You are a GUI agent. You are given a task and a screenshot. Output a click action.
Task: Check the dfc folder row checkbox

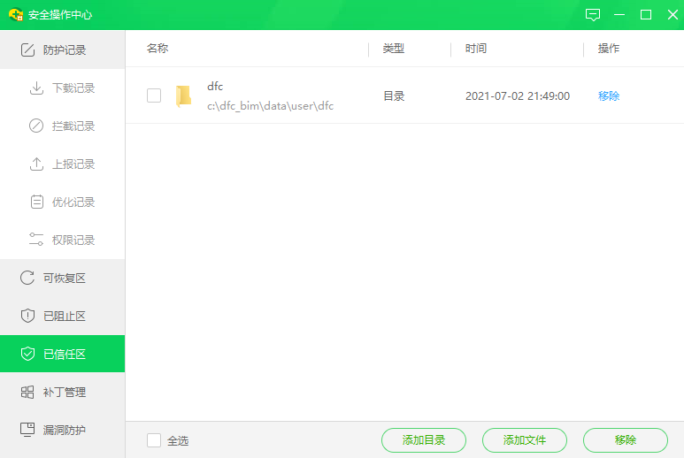(154, 95)
